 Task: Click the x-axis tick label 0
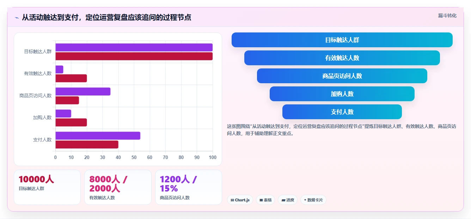[x=55, y=157]
